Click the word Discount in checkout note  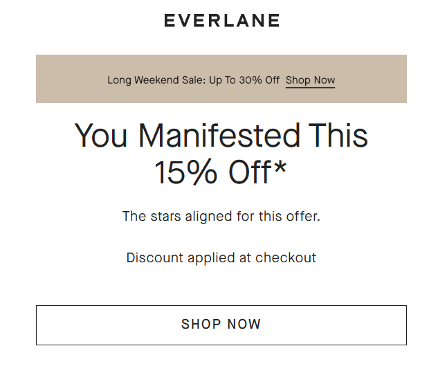coord(154,258)
